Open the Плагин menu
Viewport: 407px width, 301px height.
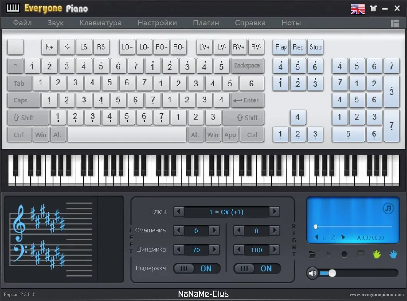click(206, 23)
